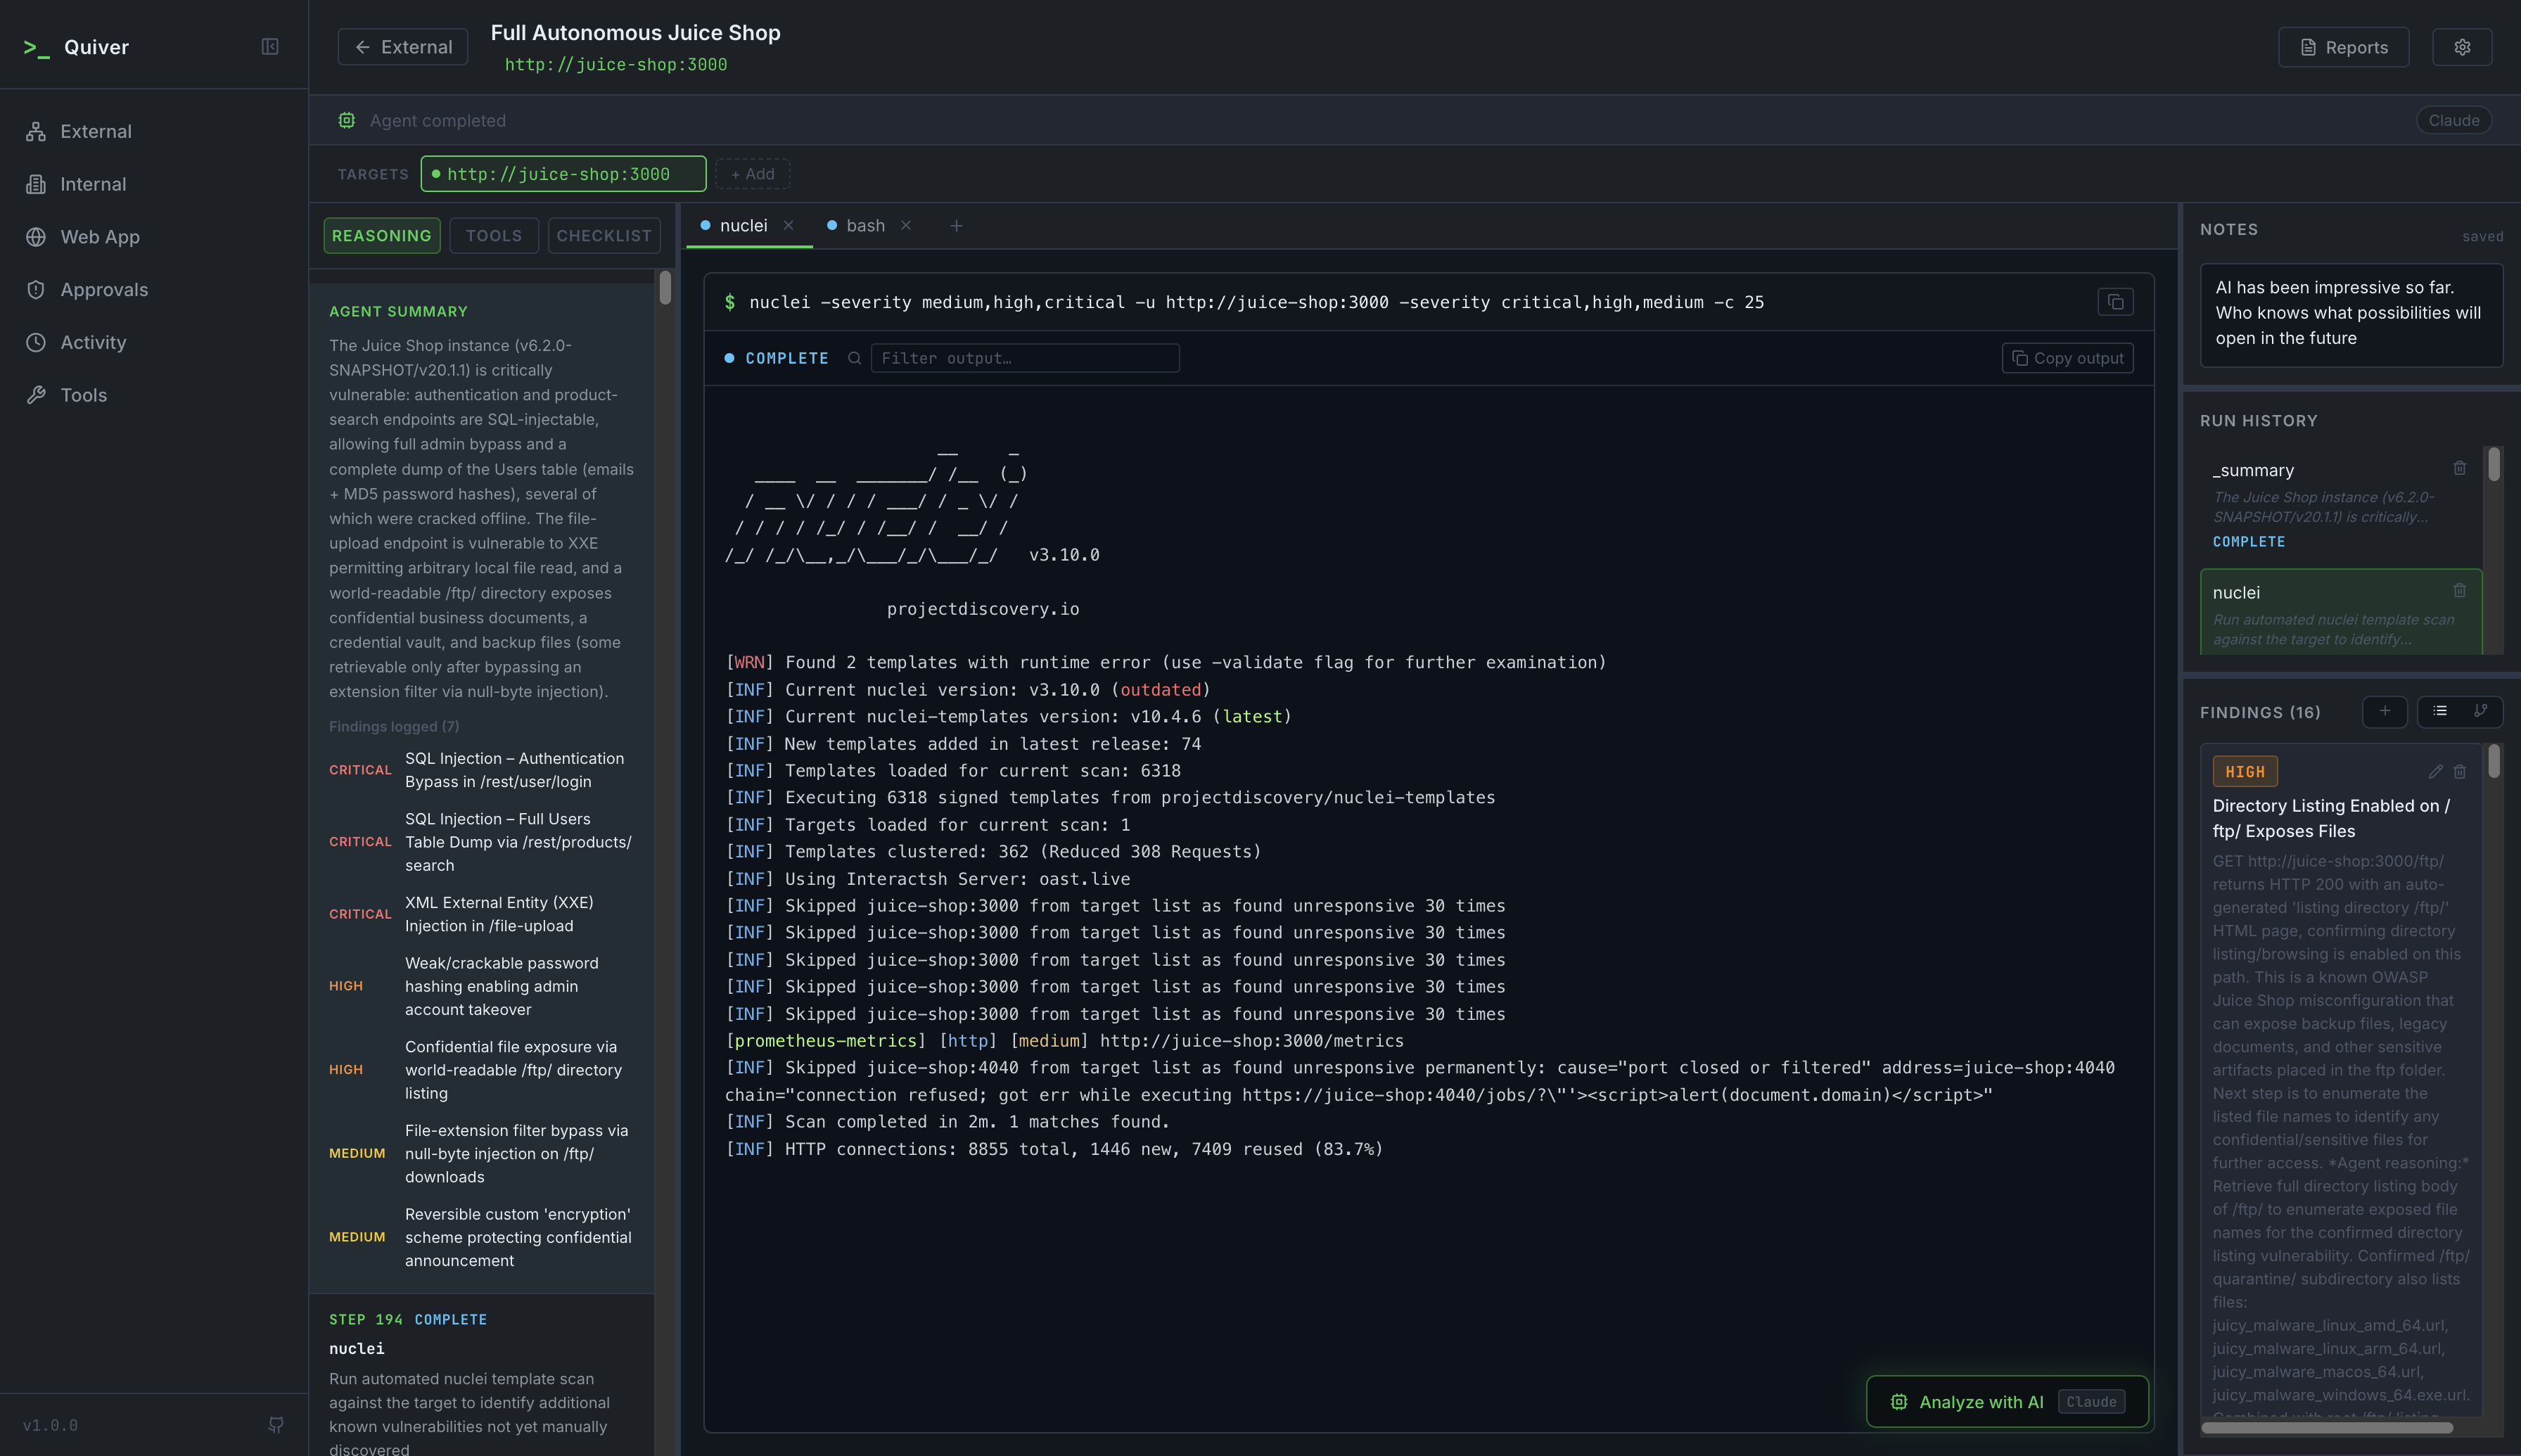The height and width of the screenshot is (1456, 2521).
Task: Add a new finding with plus button
Action: (2385, 711)
